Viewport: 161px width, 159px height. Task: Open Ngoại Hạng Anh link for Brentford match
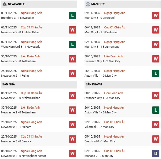tap(32, 13)
